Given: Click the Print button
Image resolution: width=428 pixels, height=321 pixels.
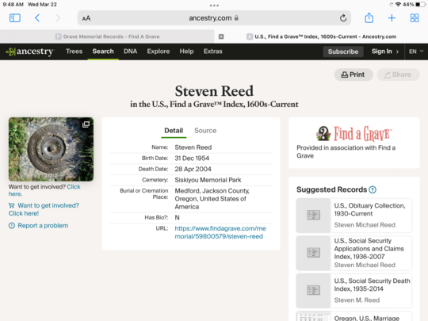Looking at the screenshot, I should click(x=353, y=75).
